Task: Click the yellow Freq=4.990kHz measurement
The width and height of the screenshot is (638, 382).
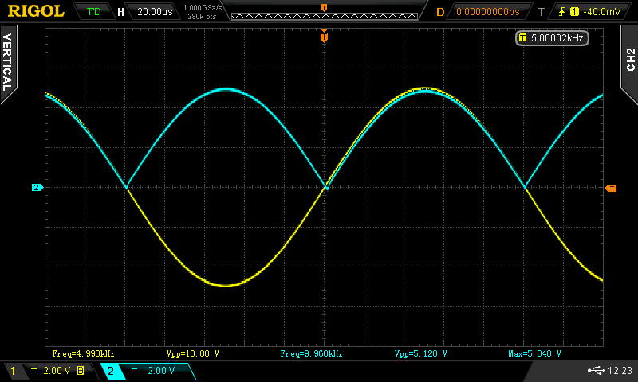Action: 83,353
